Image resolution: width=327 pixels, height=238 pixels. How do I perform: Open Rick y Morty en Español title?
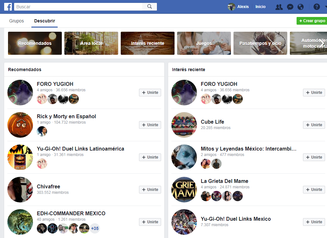[x=66, y=116]
